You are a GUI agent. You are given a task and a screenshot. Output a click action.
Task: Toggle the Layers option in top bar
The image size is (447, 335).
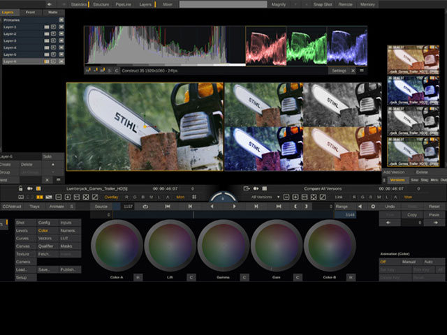coord(145,4)
